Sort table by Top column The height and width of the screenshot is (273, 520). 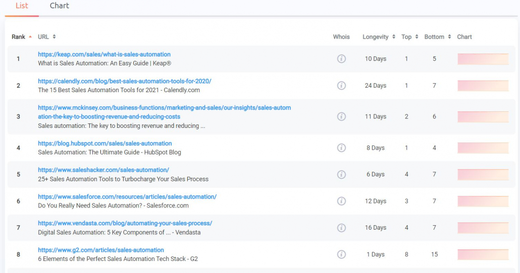point(409,37)
